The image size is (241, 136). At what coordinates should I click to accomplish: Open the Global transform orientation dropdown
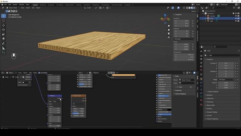(89, 8)
